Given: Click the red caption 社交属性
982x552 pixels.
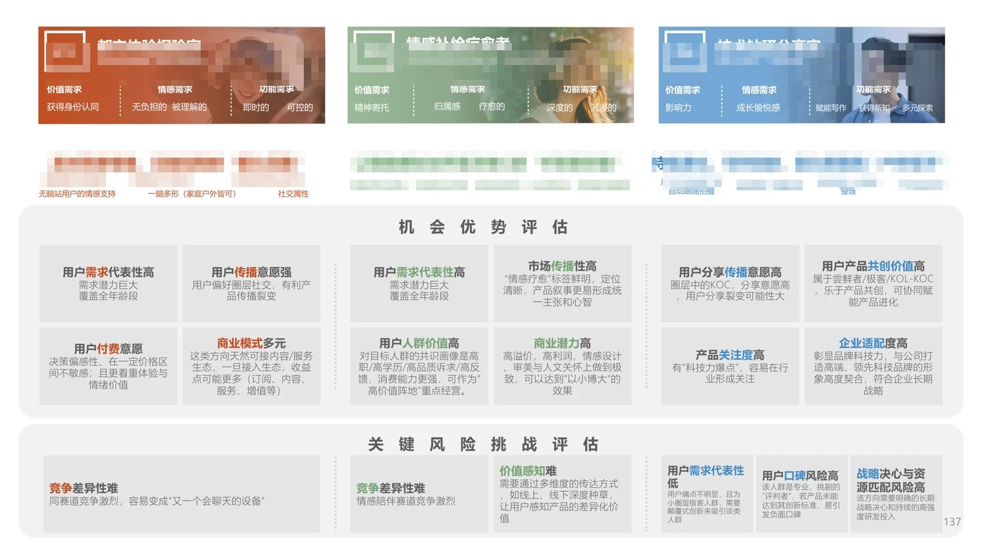Looking at the screenshot, I should [x=293, y=194].
